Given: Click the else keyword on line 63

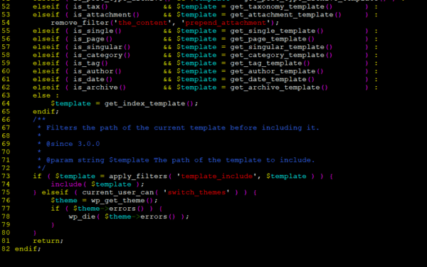Looking at the screenshot, I should pyautogui.click(x=42, y=95).
